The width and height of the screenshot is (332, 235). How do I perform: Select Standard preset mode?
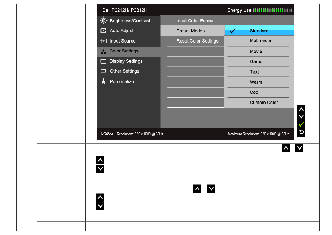click(x=259, y=31)
